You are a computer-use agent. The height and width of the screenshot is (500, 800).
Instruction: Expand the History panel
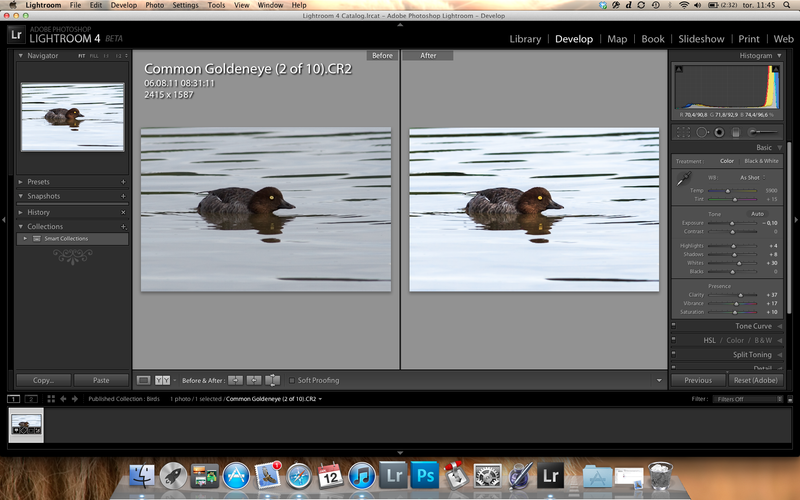pos(20,212)
